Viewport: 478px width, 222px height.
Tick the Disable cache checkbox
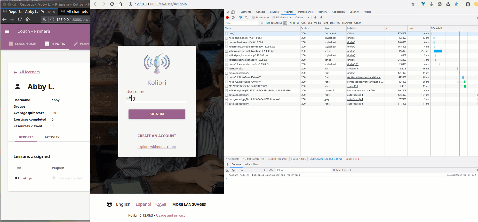(274, 18)
